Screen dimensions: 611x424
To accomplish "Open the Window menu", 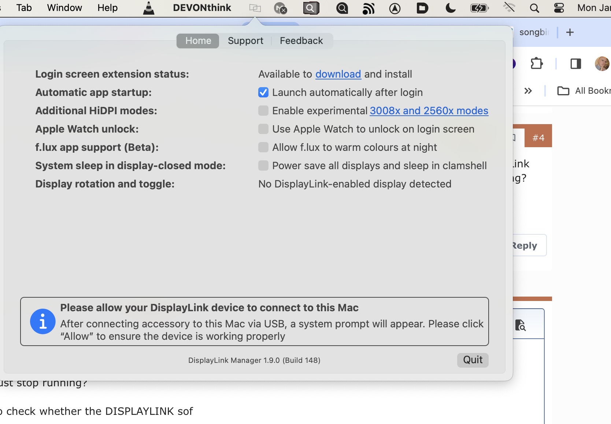I will coord(64,8).
